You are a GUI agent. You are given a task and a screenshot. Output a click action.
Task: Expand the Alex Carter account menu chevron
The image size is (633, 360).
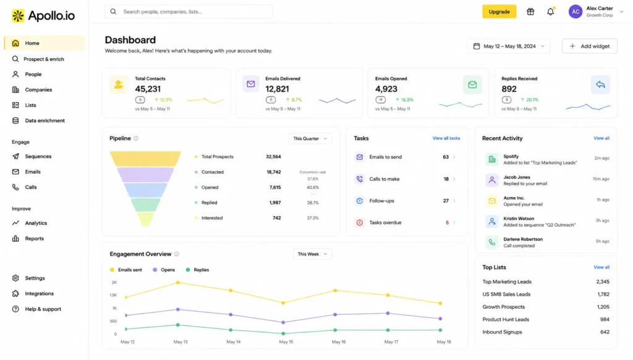[x=621, y=12]
